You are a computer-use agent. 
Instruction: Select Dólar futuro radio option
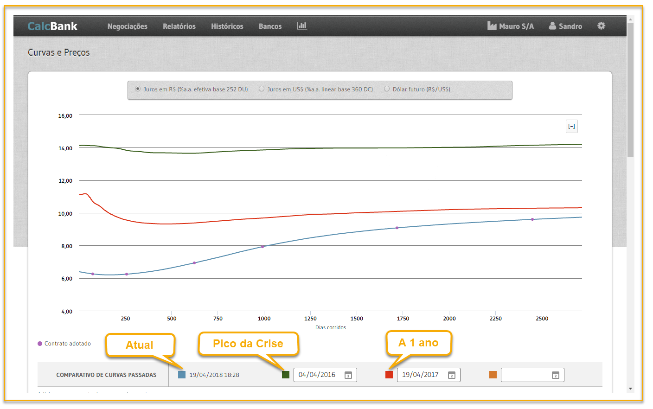pyautogui.click(x=387, y=89)
